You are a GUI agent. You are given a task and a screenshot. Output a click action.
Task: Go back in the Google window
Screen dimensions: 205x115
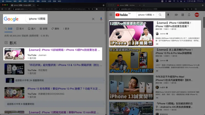pos(2,9)
